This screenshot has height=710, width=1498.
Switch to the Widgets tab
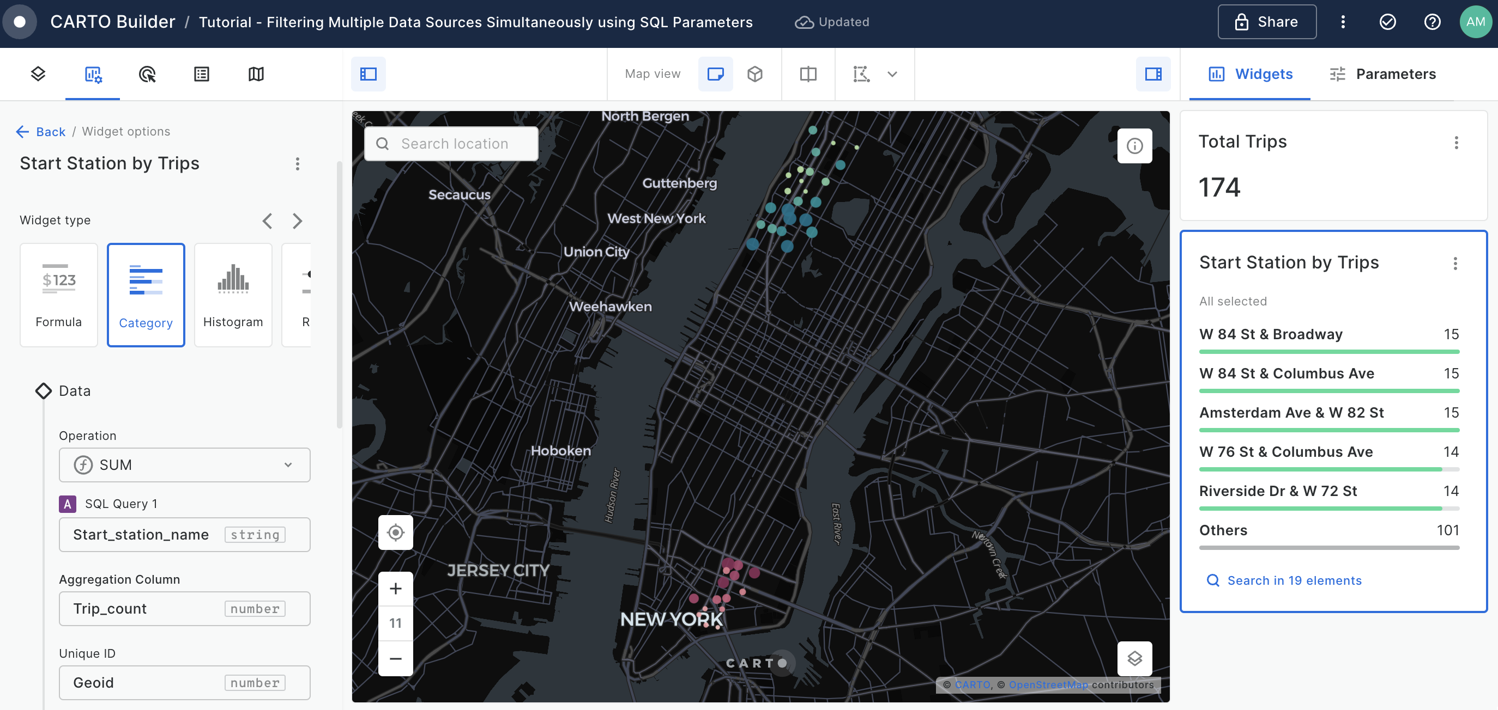pos(1249,74)
